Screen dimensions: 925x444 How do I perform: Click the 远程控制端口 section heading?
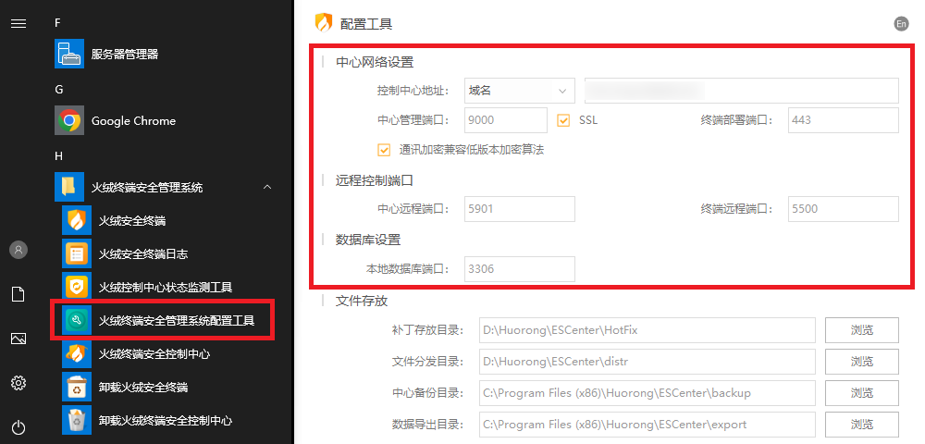(375, 180)
